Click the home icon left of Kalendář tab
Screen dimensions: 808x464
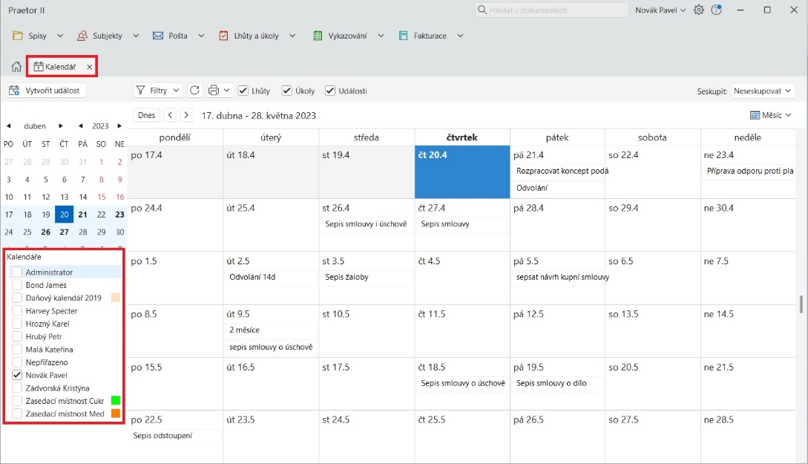(x=16, y=67)
